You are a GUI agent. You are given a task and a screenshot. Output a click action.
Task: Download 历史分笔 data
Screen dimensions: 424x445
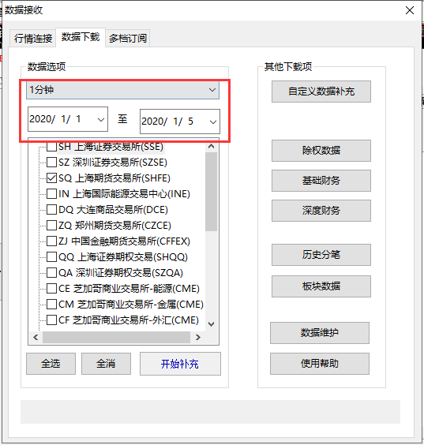[x=321, y=255]
